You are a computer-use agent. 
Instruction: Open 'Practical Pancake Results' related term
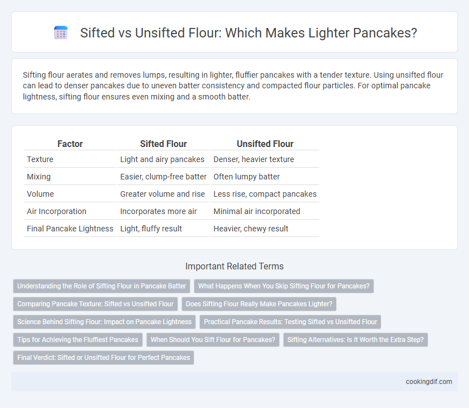pyautogui.click(x=290, y=322)
